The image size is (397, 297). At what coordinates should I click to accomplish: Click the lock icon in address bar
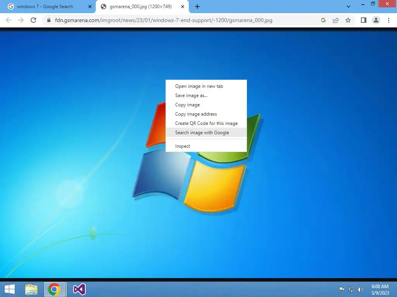pyautogui.click(x=49, y=20)
